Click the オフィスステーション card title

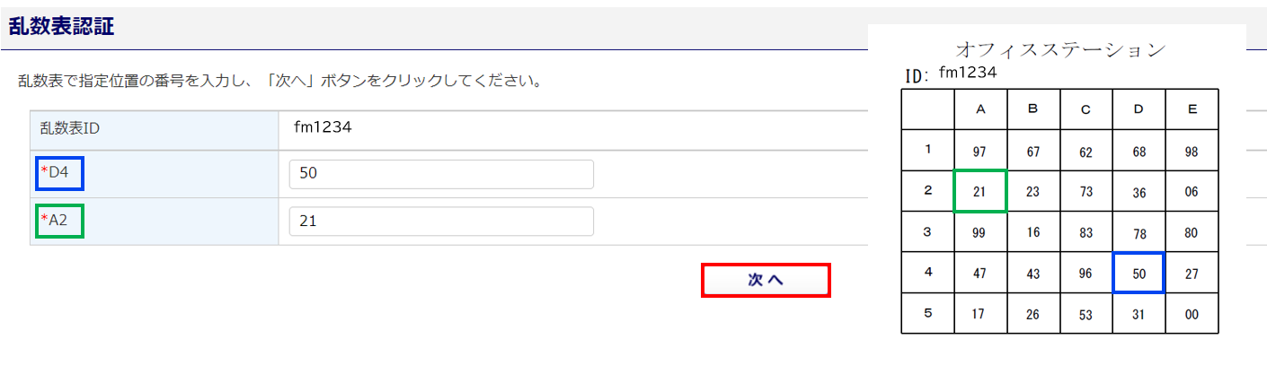(x=1060, y=48)
